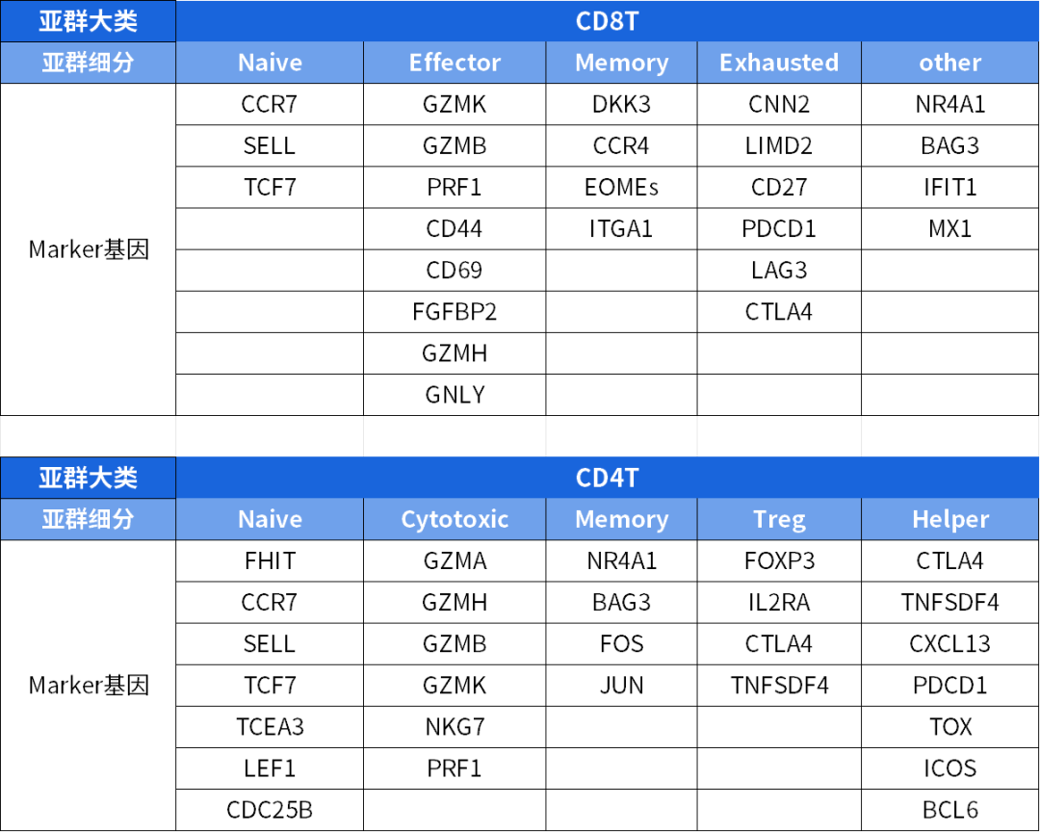Viewport: 1040px width, 832px height.
Task: Click the Helper column header
Action: pos(949,519)
